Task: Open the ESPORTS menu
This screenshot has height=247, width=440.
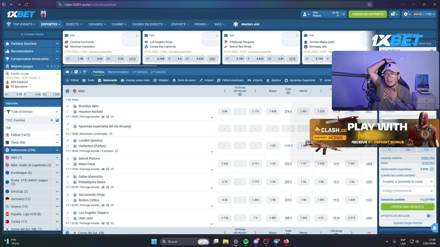Action: point(180,24)
